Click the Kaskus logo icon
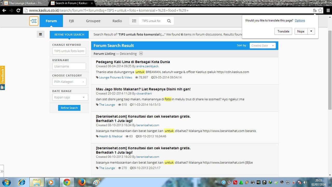The image size is (332, 187). point(34,21)
